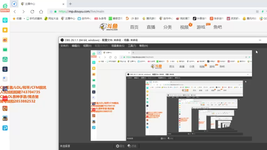Click the browser home icon
267x150 pixels.
[41, 12]
